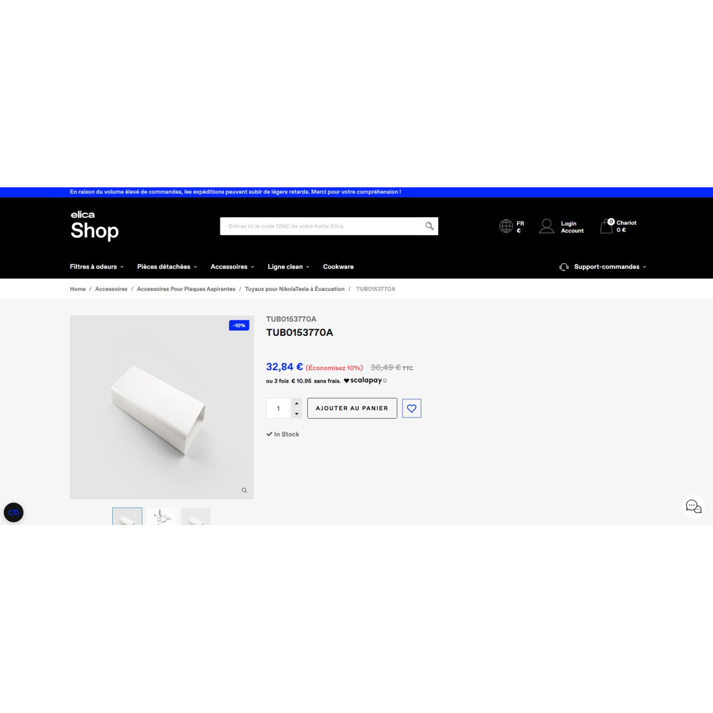Select the second product thumbnail diagram
Screen dimensions: 713x713
(x=161, y=517)
